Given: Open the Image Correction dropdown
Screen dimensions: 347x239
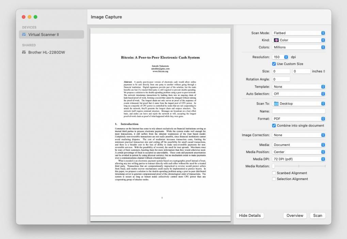Looking at the screenshot, I should 299,135.
